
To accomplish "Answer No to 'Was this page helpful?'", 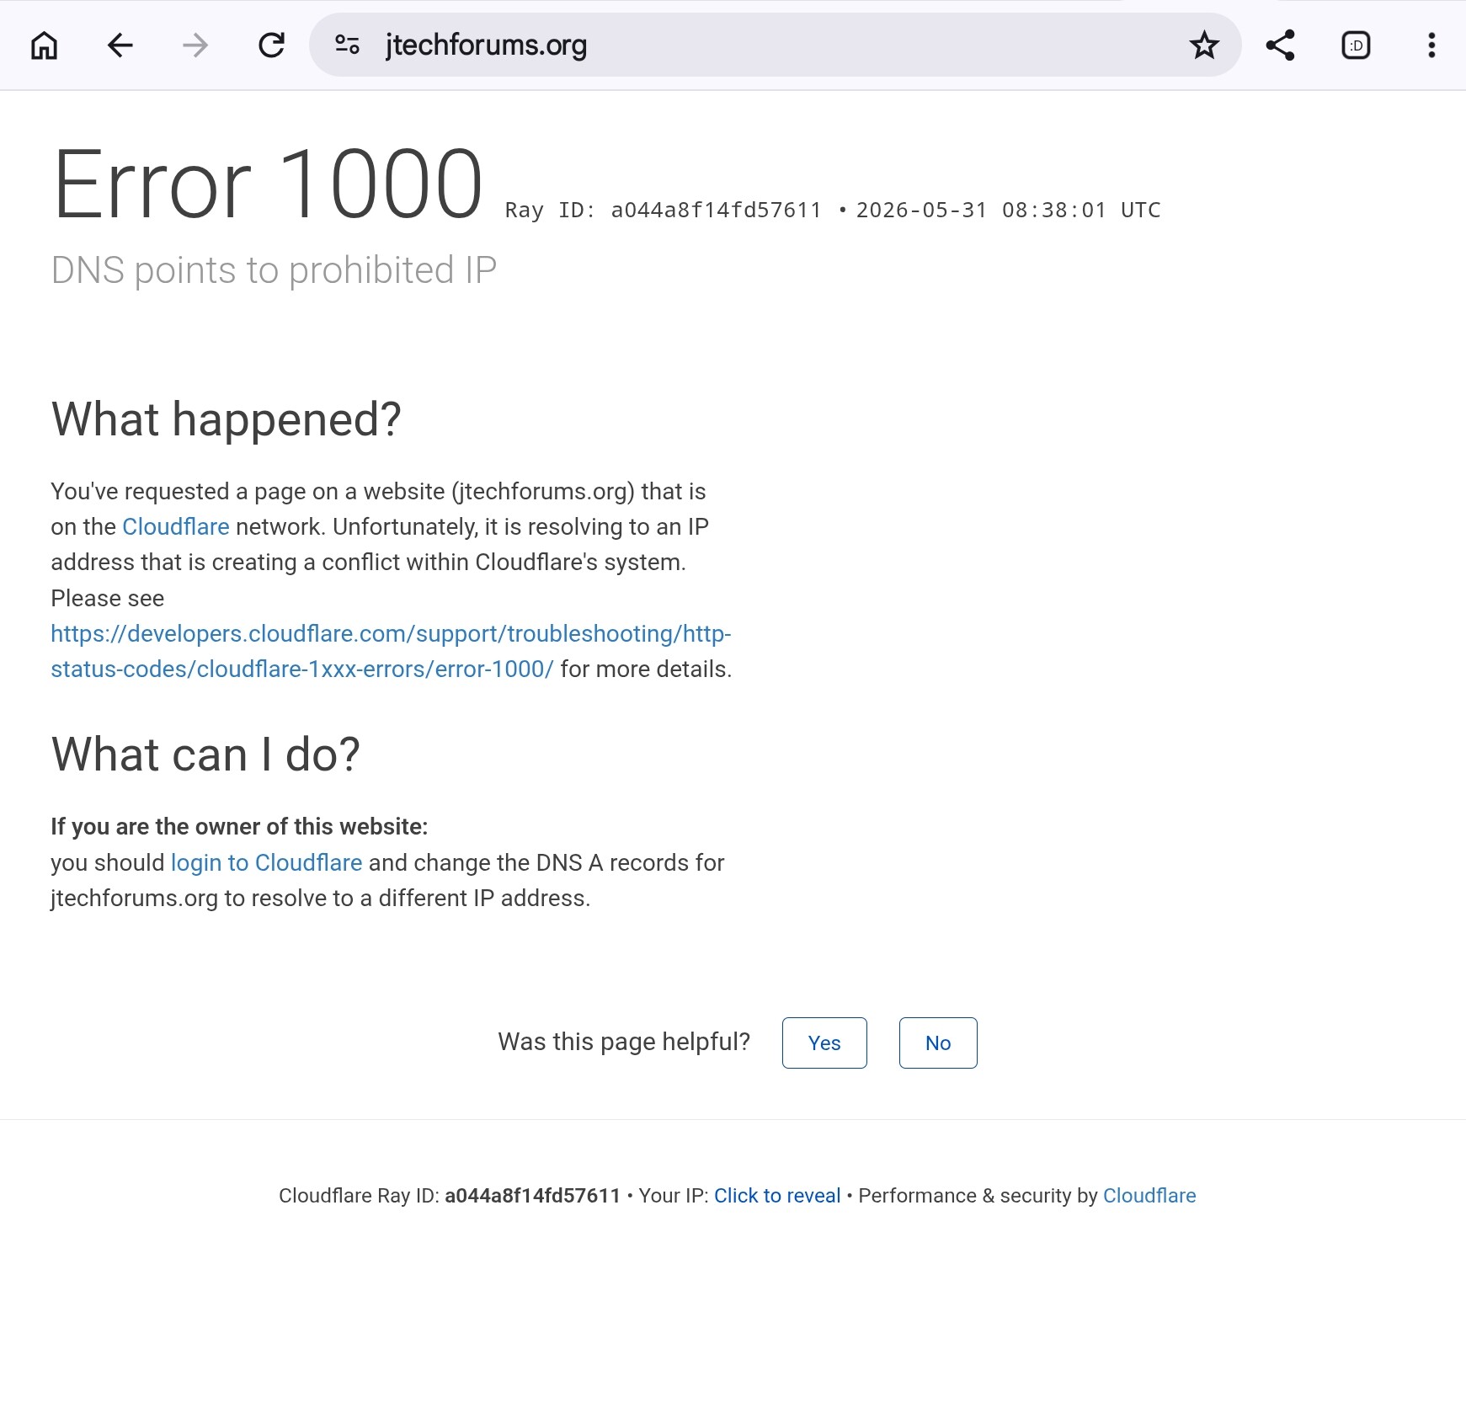I will click(938, 1043).
